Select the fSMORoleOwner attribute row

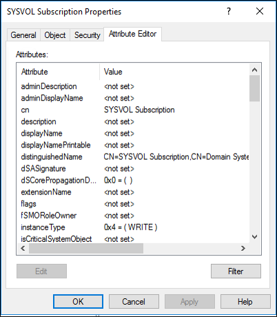click(x=134, y=216)
